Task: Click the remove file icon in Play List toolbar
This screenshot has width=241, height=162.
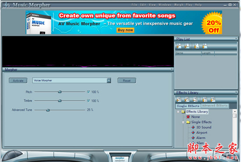Action: point(187,46)
